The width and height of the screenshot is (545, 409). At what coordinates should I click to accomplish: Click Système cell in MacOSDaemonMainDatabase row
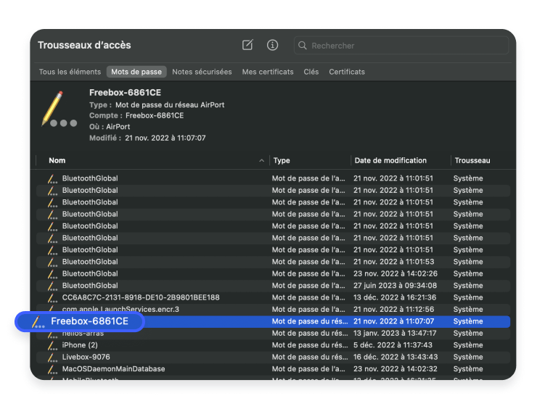tap(468, 368)
